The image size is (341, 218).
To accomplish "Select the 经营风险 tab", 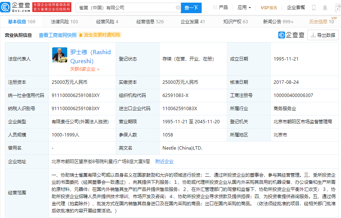I will point(107,21).
